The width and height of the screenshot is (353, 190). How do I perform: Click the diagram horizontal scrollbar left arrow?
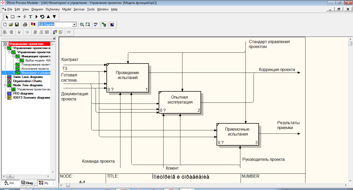[x=62, y=185]
